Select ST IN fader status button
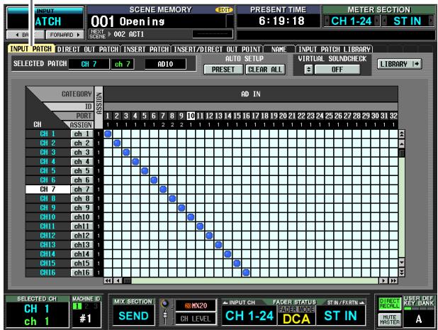Image resolution: width=438 pixels, height=330 pixels. pos(340,316)
